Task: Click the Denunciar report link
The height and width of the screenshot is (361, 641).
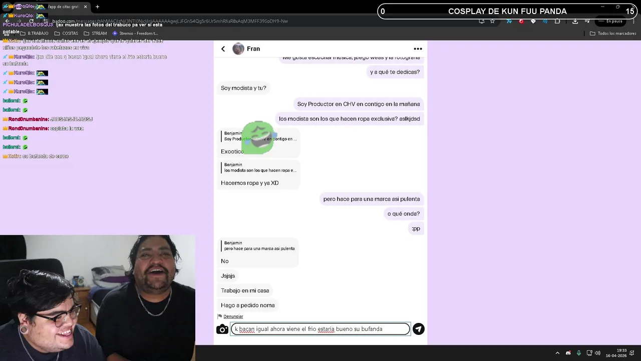Action: [x=233, y=316]
